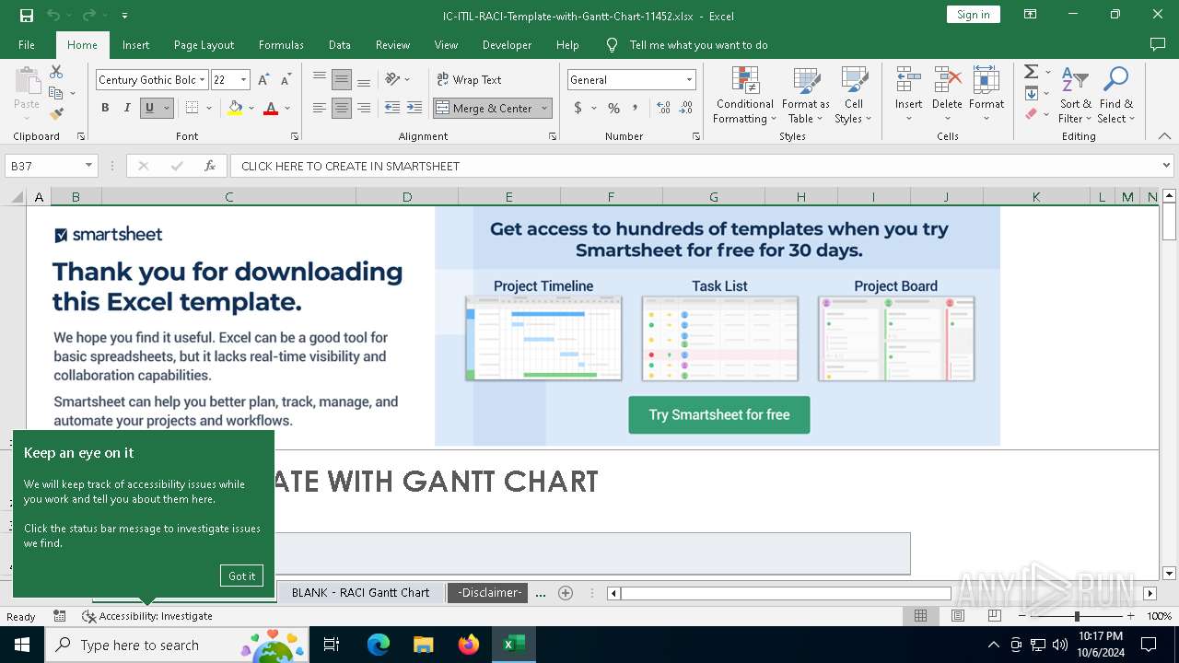This screenshot has width=1179, height=663.
Task: Toggle Italic formatting
Action: tap(127, 108)
